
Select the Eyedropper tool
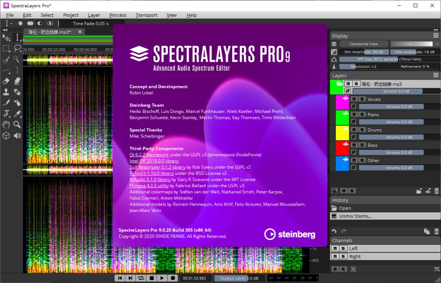tap(17, 114)
